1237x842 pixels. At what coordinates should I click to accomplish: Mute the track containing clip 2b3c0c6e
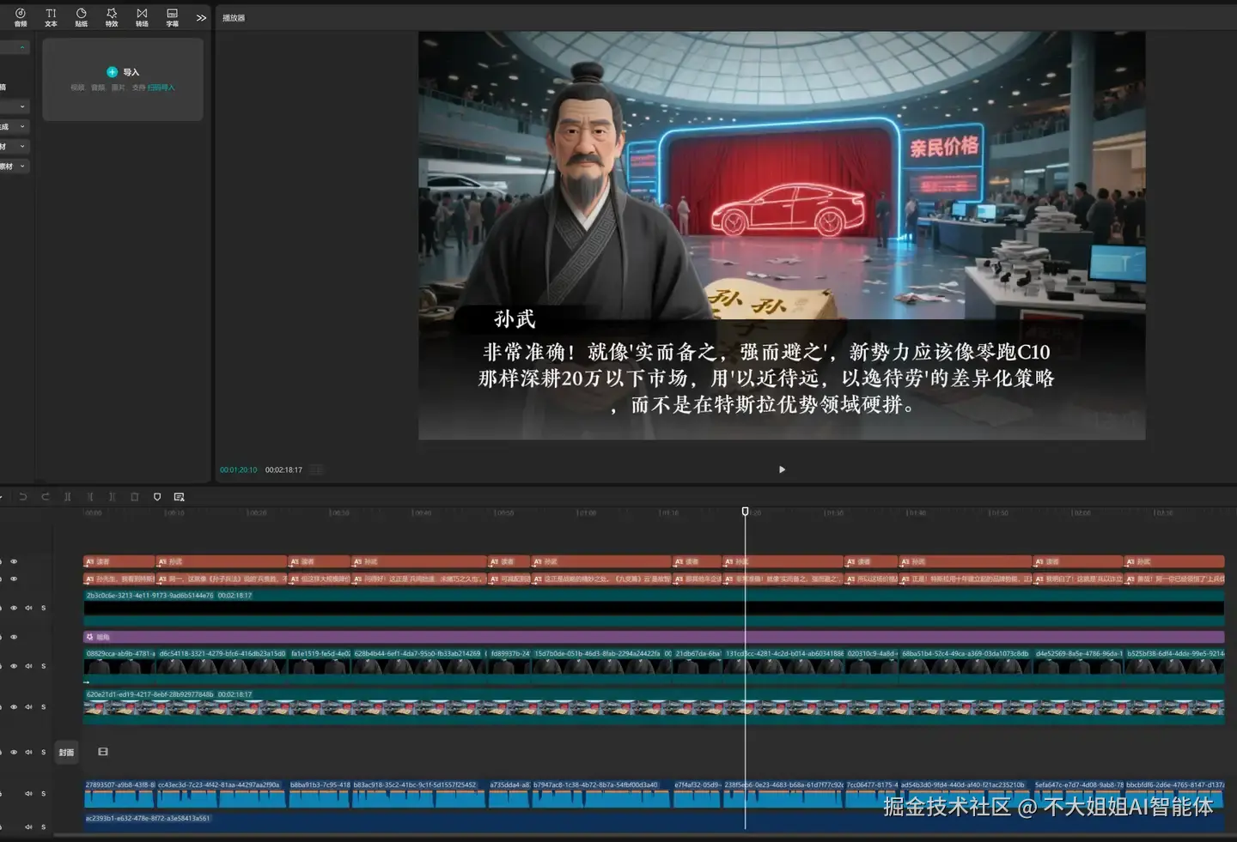click(28, 608)
